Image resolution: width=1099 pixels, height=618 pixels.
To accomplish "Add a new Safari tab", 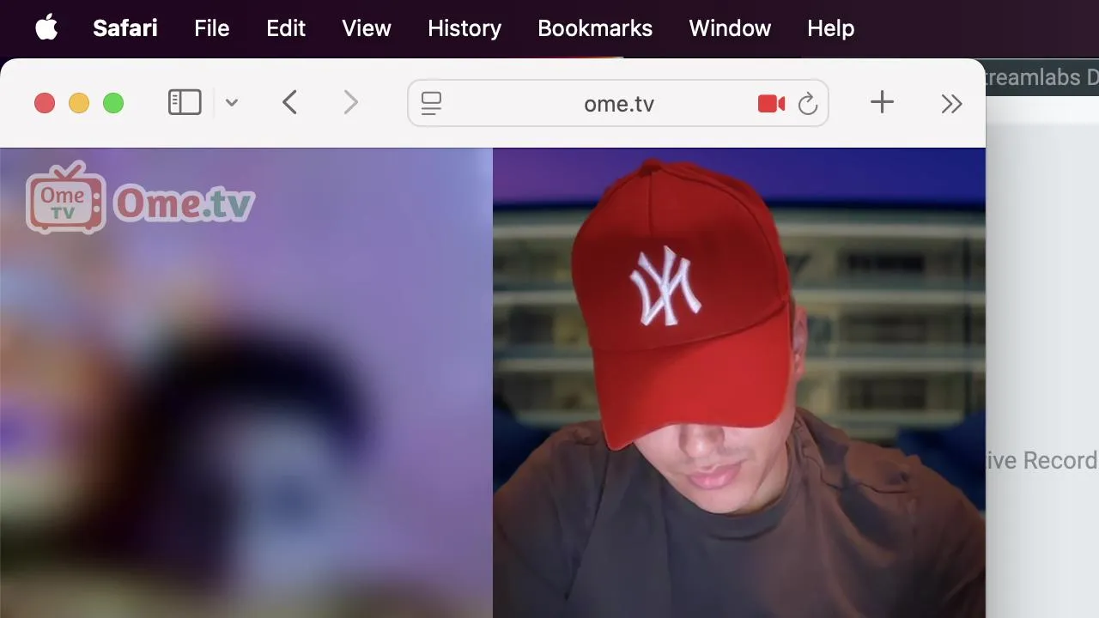I will 882,103.
